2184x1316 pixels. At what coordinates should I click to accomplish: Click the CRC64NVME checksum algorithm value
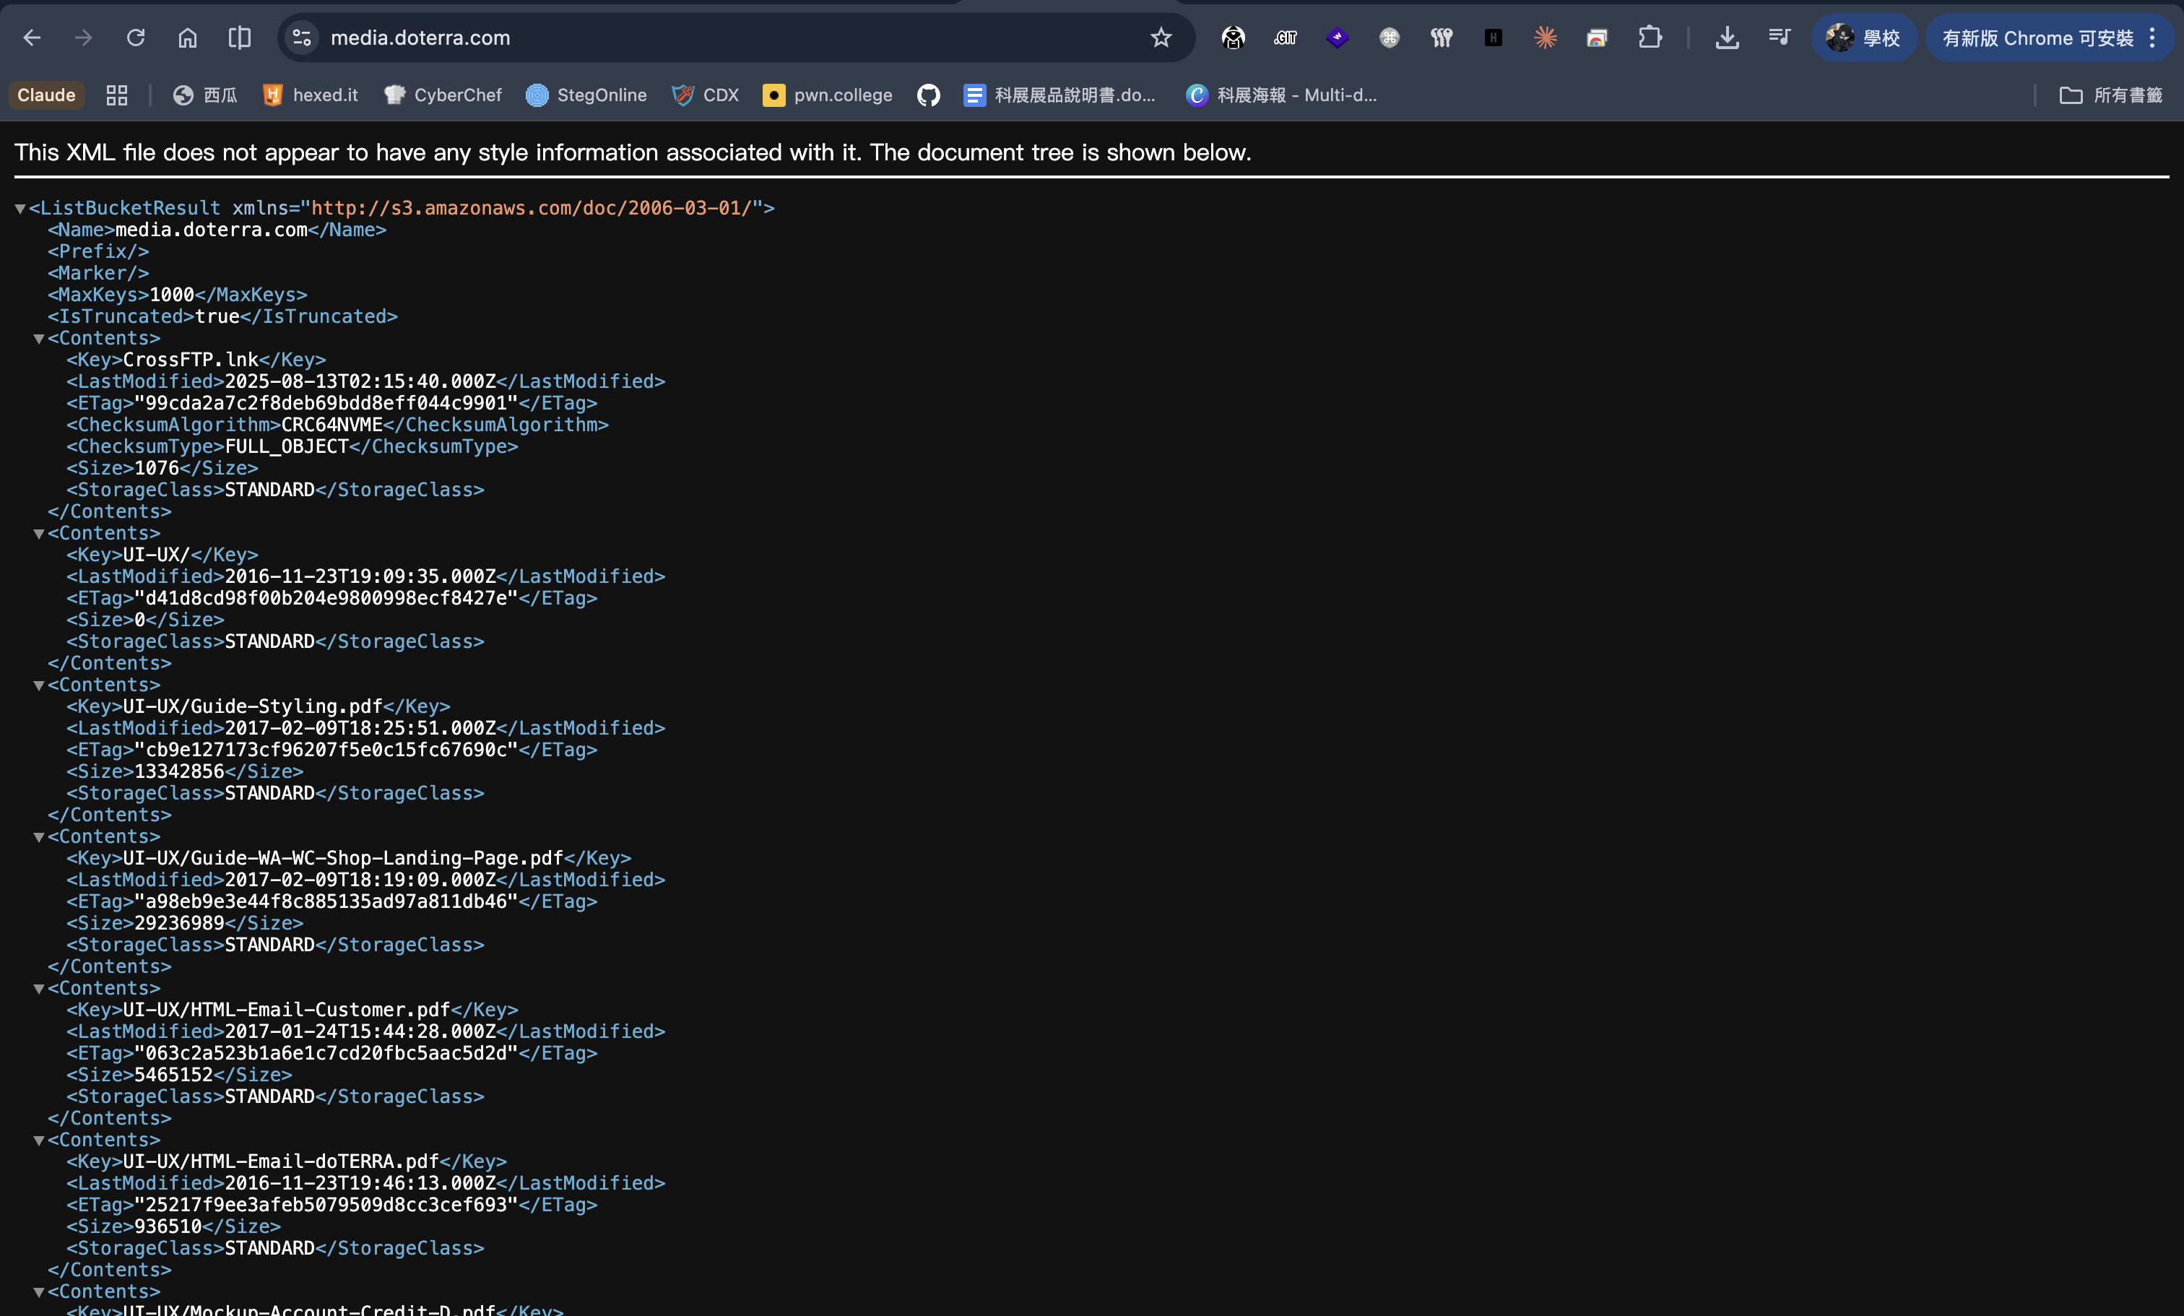(x=331, y=425)
